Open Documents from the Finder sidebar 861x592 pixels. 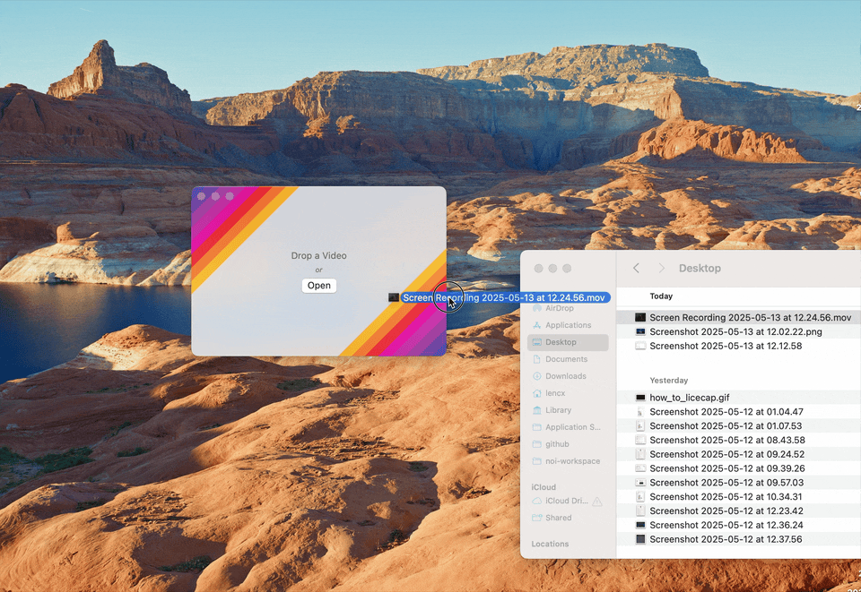coord(568,359)
